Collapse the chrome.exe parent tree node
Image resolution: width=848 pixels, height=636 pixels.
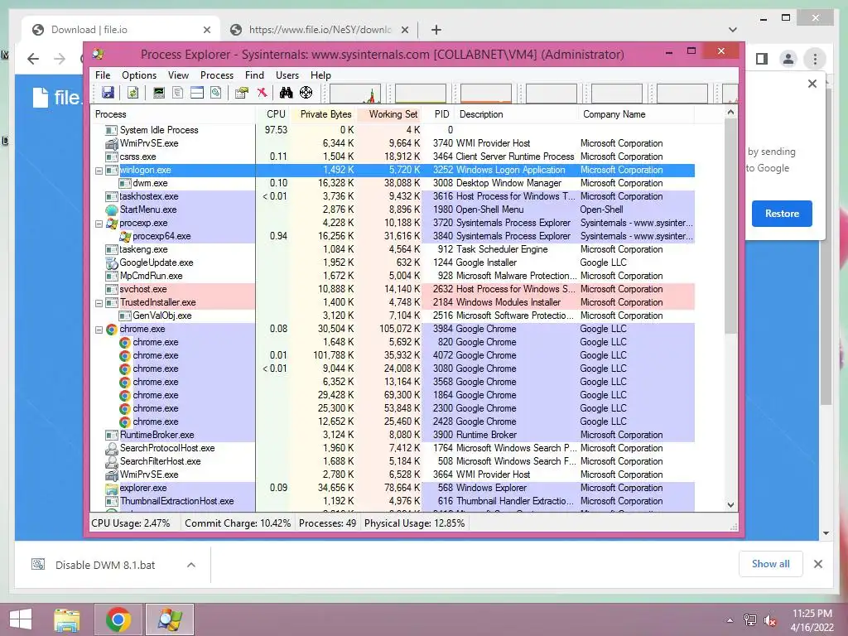[99, 330]
